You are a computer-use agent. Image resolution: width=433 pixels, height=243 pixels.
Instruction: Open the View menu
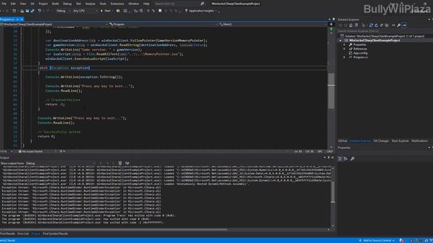point(23,3)
